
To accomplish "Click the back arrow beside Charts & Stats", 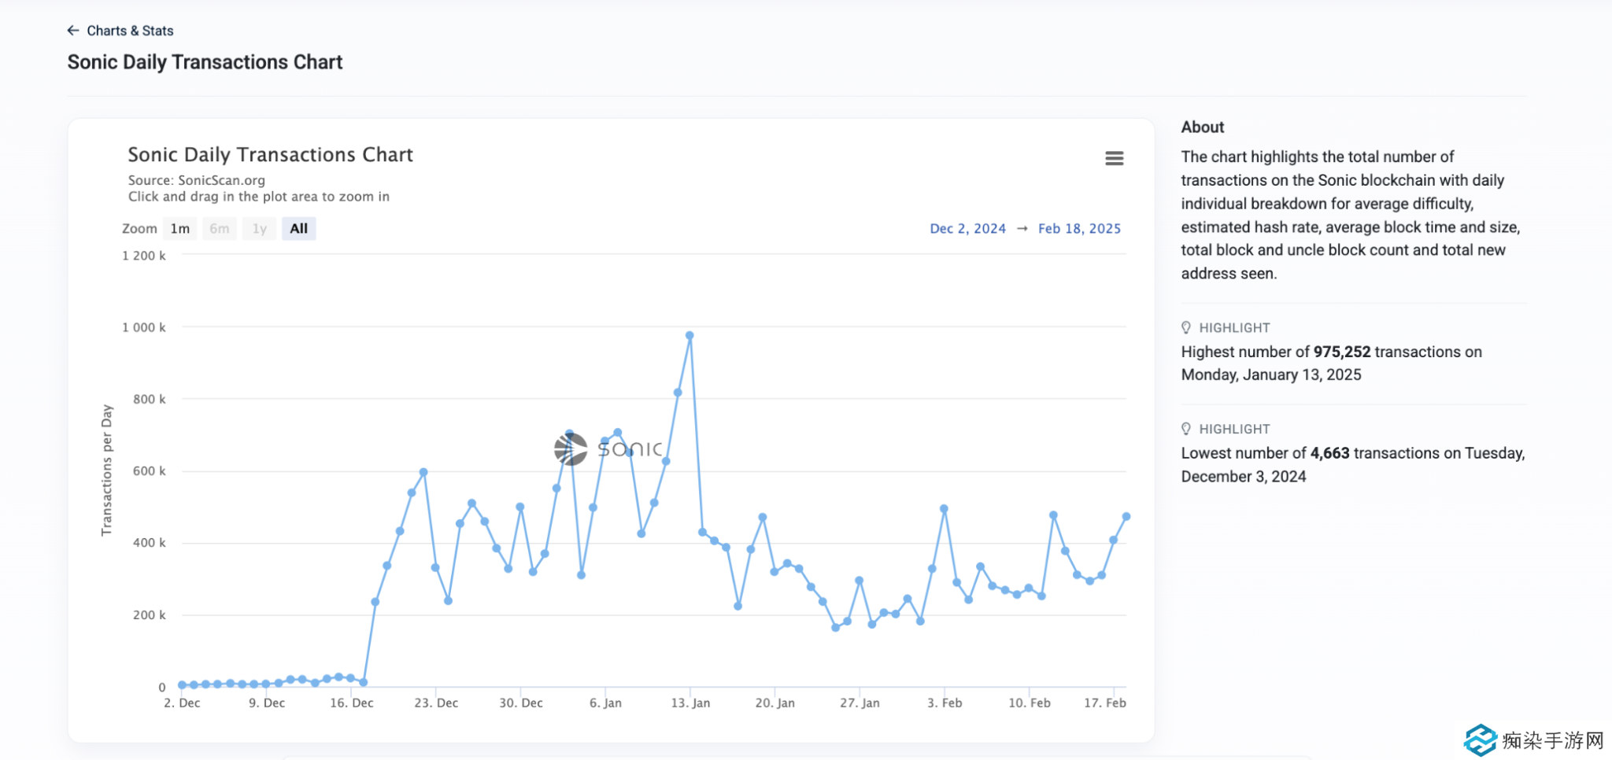I will [x=73, y=31].
